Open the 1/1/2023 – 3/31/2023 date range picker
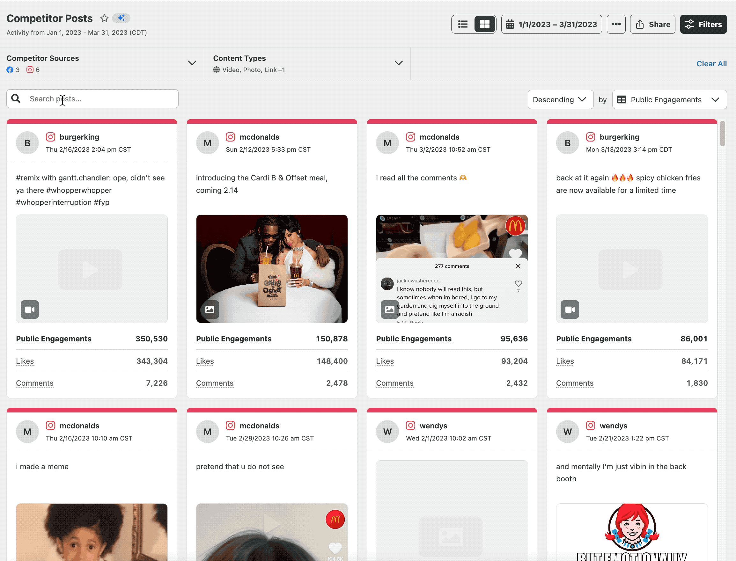 click(x=551, y=24)
